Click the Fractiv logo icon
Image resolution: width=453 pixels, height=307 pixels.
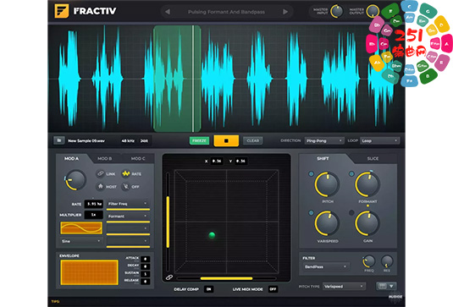[62, 11]
